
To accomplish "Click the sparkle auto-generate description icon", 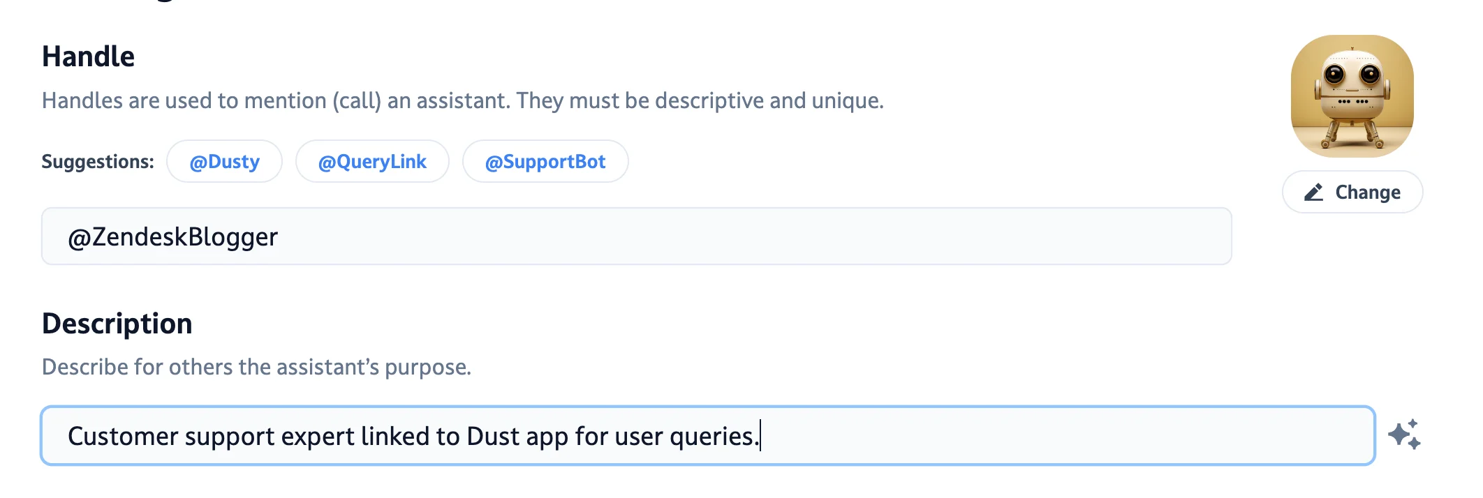I will 1404,435.
